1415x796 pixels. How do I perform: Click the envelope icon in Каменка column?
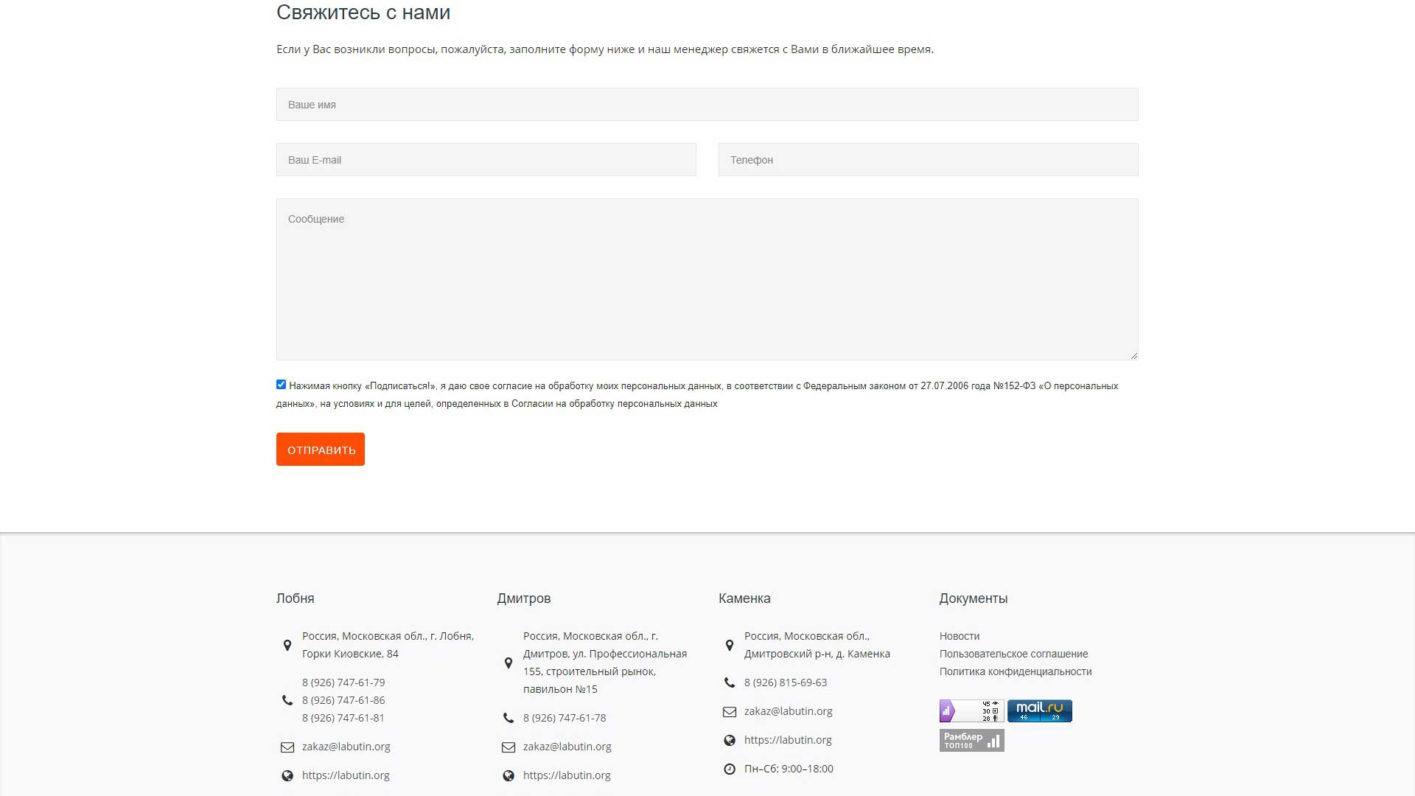pyautogui.click(x=730, y=712)
